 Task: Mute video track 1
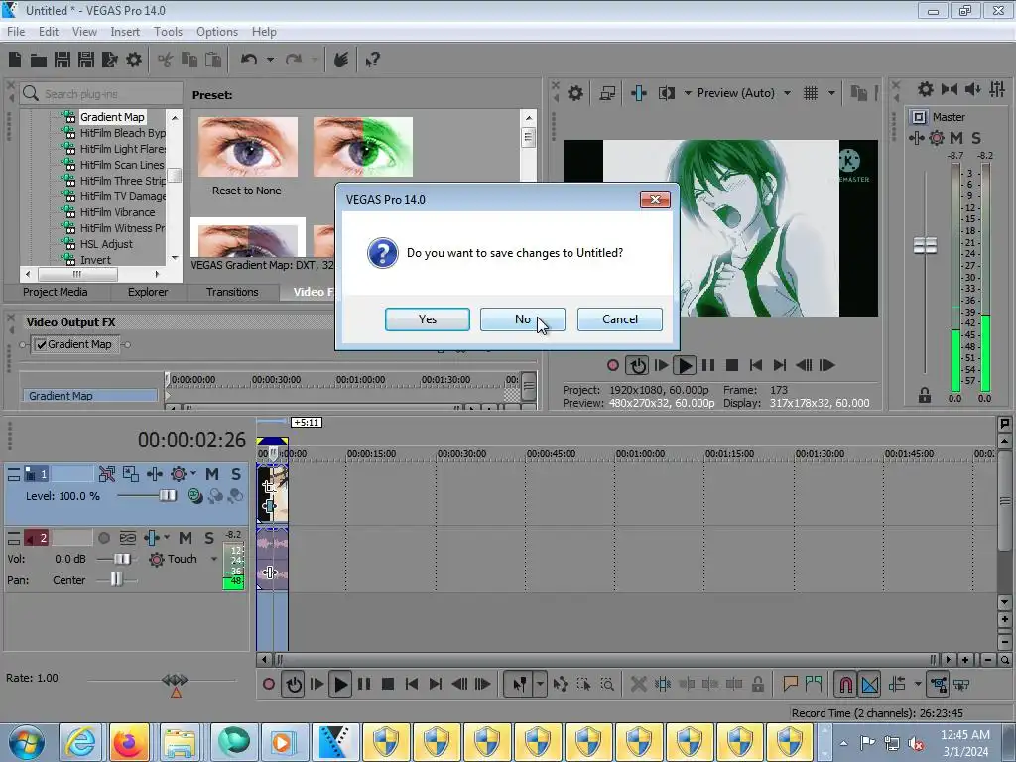[212, 474]
